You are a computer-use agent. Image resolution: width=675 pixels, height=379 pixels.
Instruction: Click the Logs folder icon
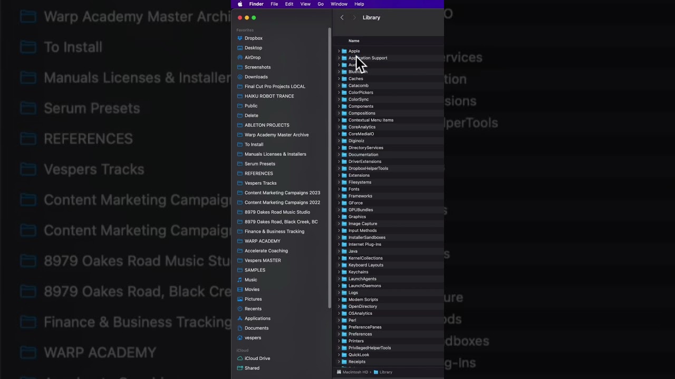tap(344, 293)
